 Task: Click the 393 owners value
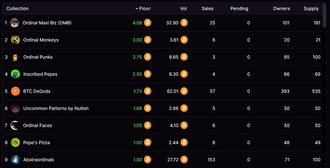pos(285,91)
